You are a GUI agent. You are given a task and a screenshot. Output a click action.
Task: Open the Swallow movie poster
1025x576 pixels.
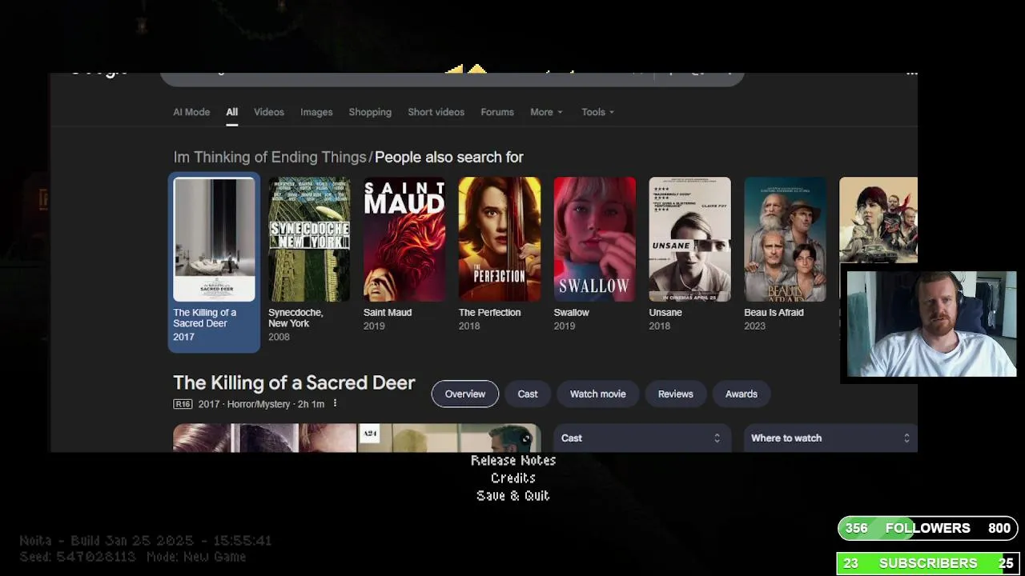tap(595, 239)
